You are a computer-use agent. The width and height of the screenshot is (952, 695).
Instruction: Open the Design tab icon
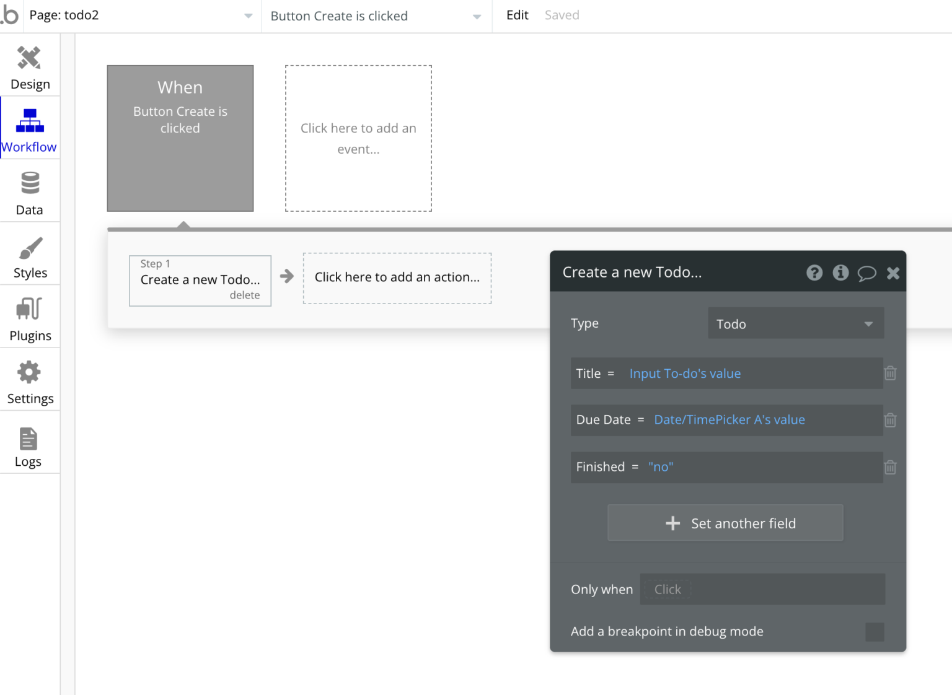[x=29, y=58]
